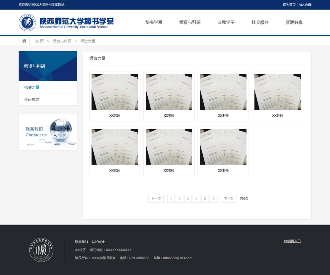Jump to page 6 in pagination
Viewport: 330px width, 275px height.
[x=213, y=199]
